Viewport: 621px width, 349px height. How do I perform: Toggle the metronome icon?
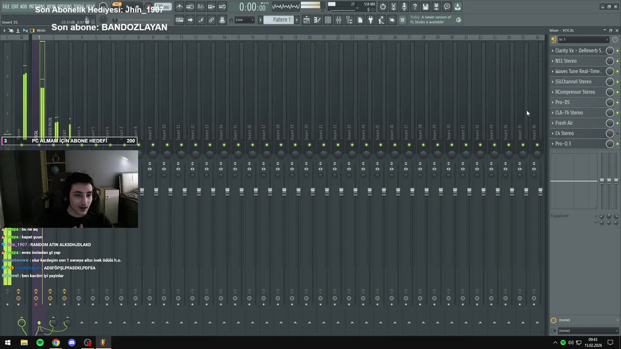coord(180,7)
